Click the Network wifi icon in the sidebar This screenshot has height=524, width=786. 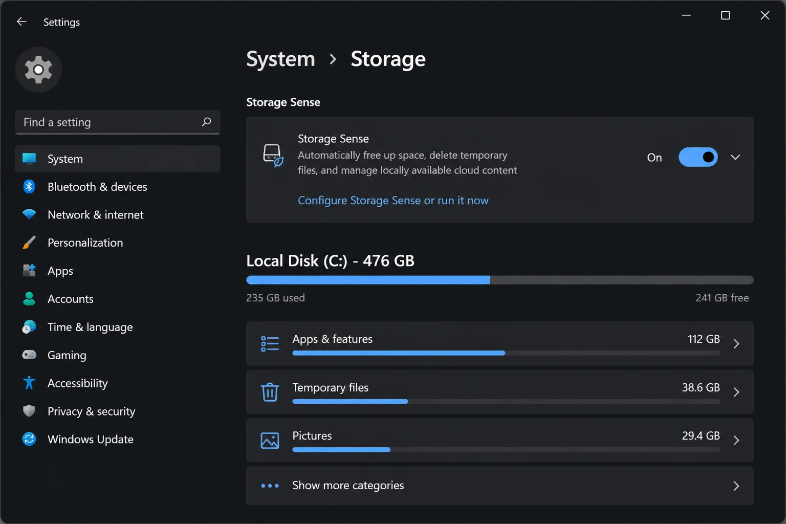[29, 214]
